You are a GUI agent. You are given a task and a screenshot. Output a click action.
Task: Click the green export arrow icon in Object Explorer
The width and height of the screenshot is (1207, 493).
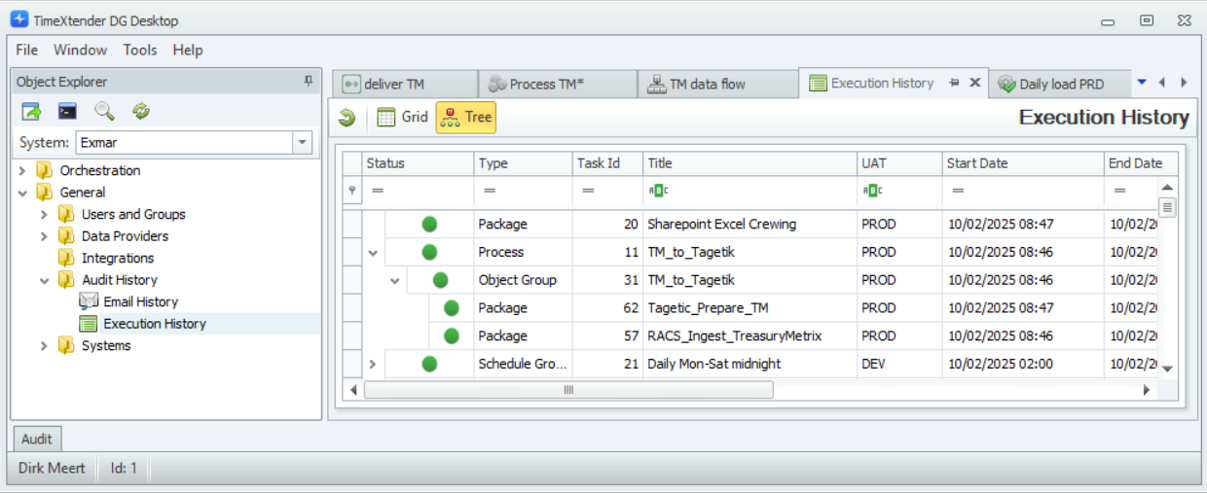pos(32,112)
